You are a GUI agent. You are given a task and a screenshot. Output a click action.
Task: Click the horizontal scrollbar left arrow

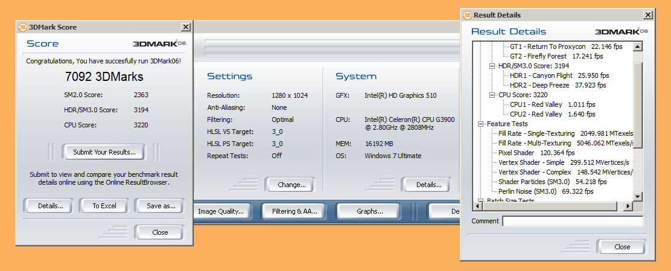pyautogui.click(x=477, y=206)
